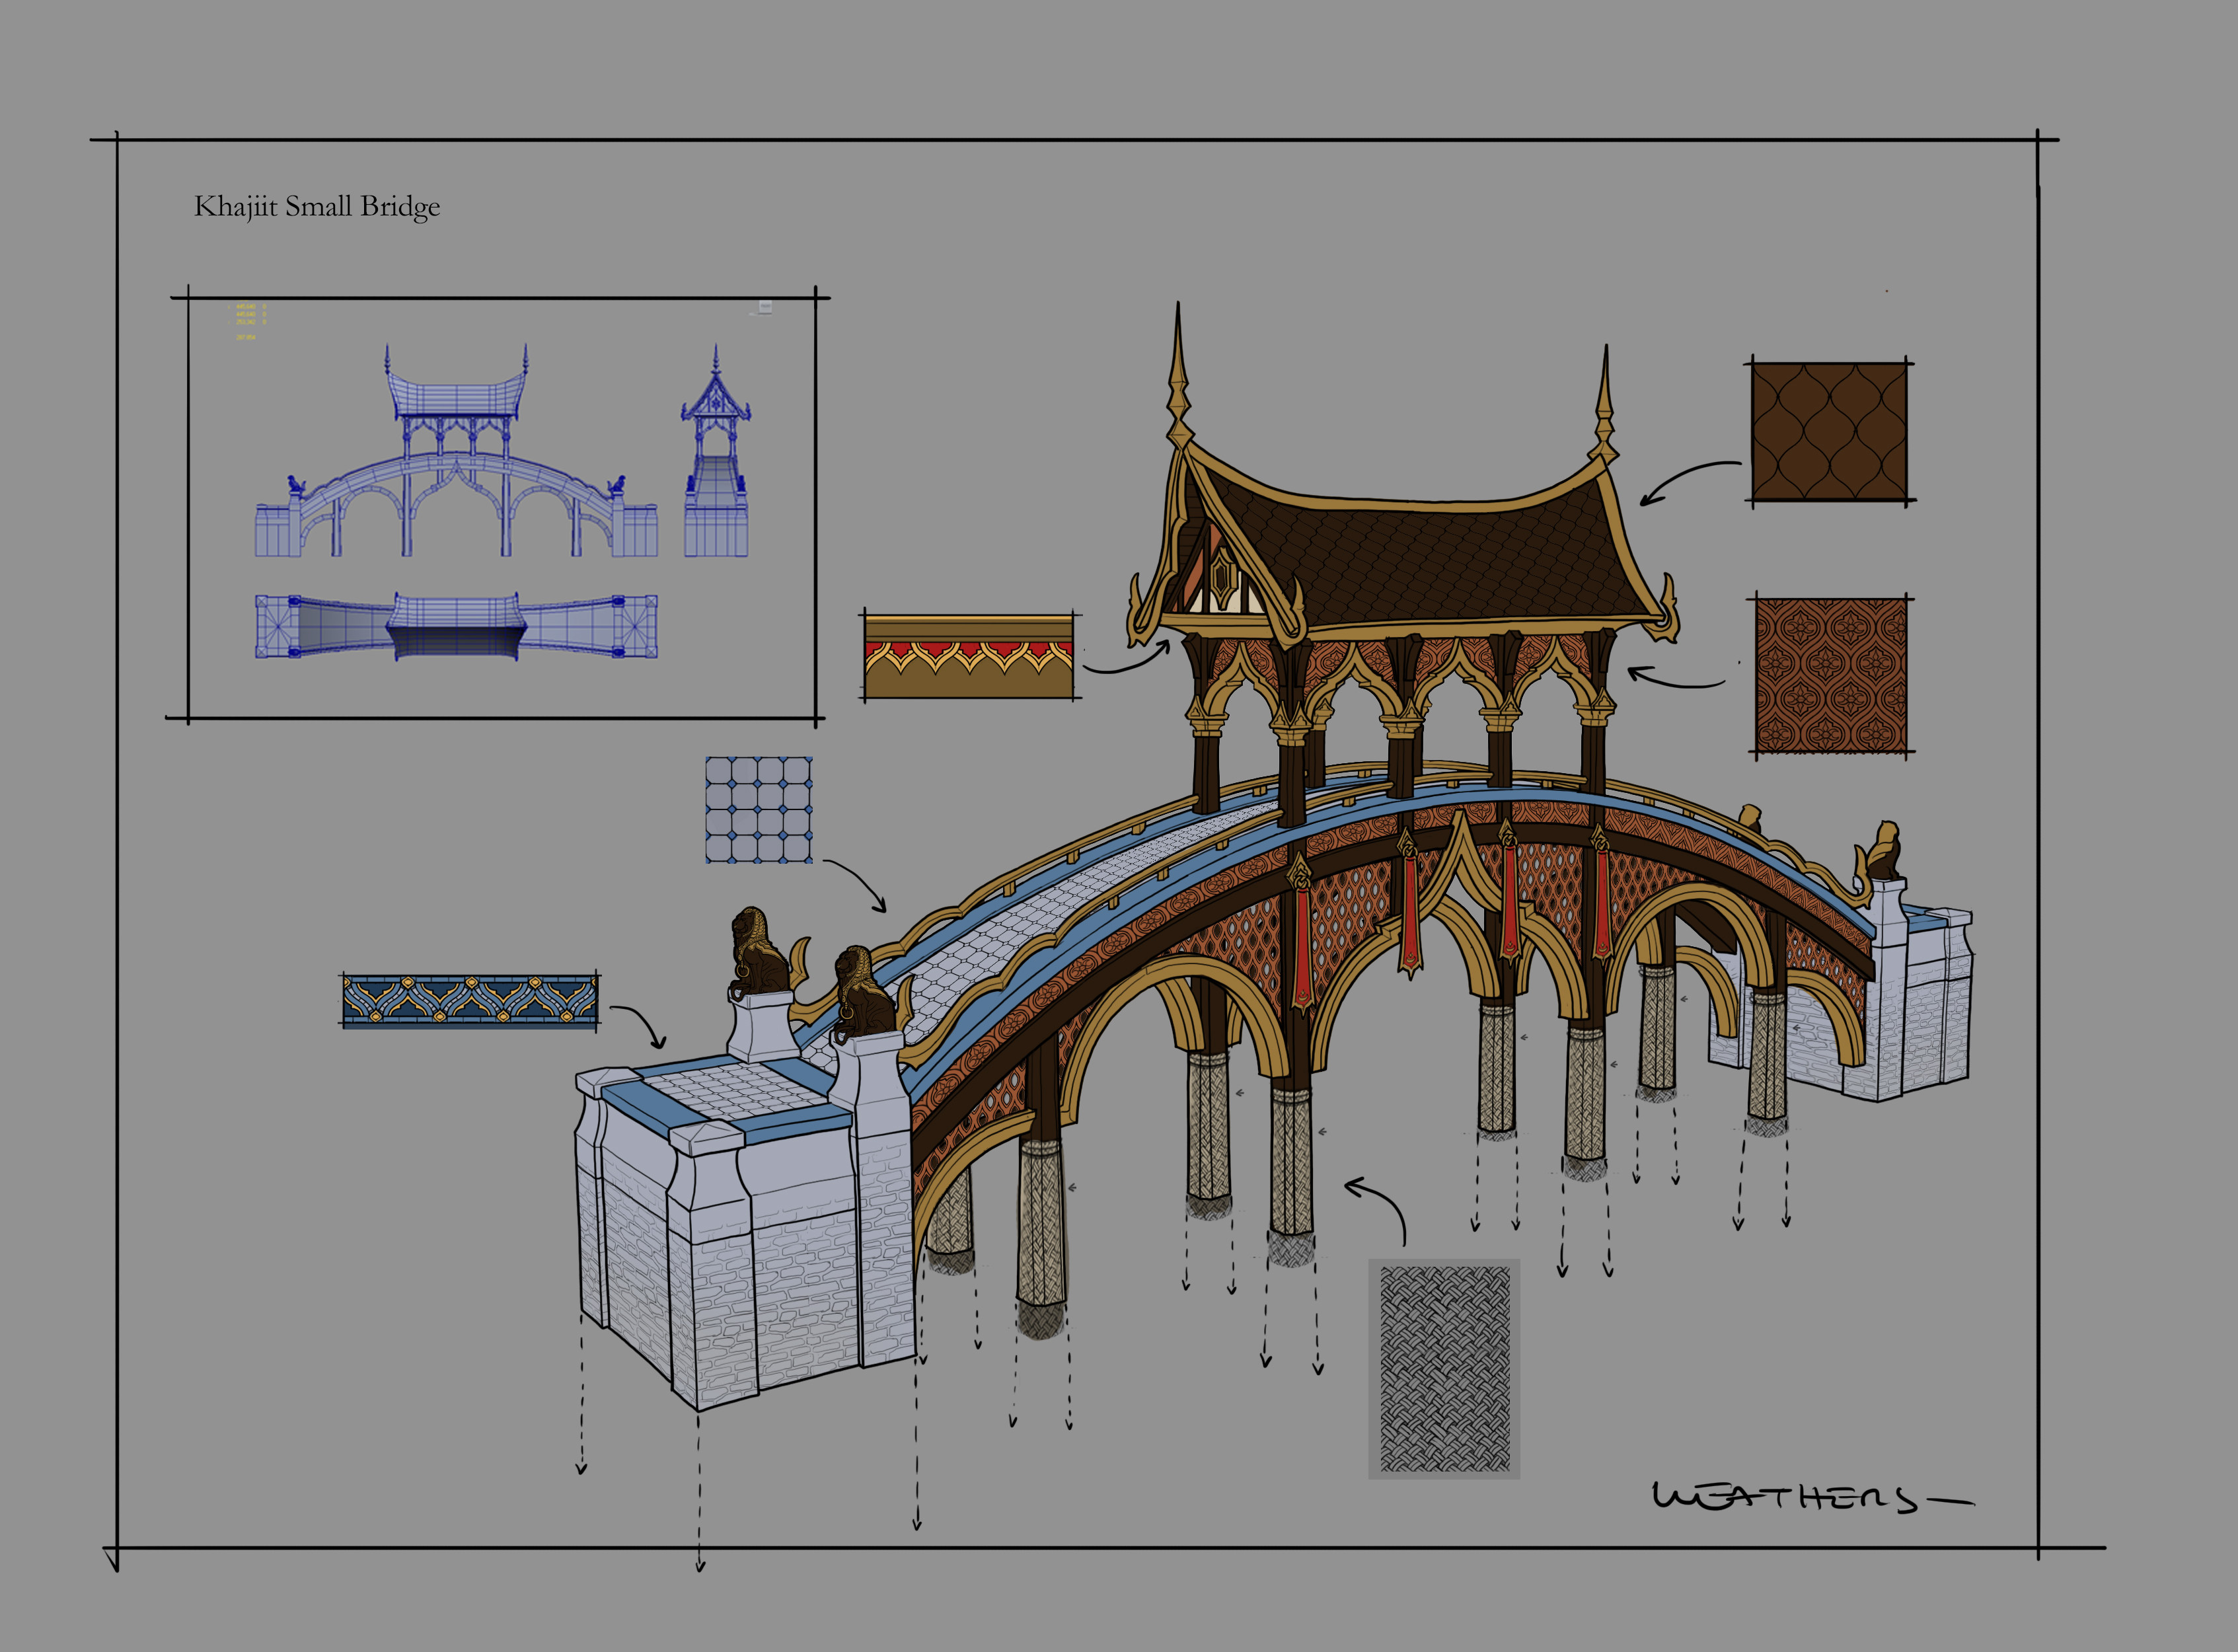
Task: Click the Khajiit Small Bridge title text
Action: click(317, 207)
